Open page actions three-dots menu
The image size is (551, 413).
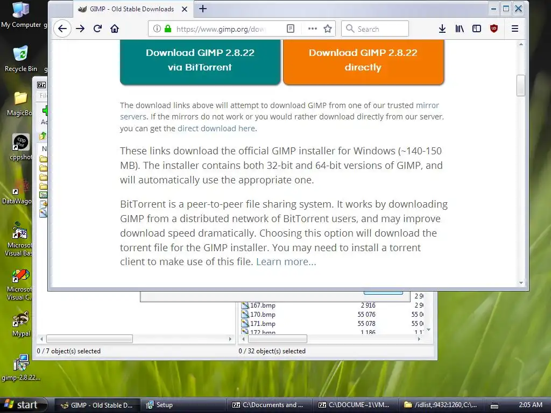click(x=312, y=29)
